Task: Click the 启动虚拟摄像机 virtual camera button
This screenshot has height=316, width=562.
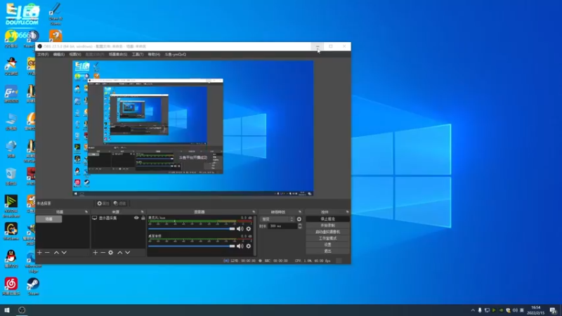Action: click(x=327, y=232)
